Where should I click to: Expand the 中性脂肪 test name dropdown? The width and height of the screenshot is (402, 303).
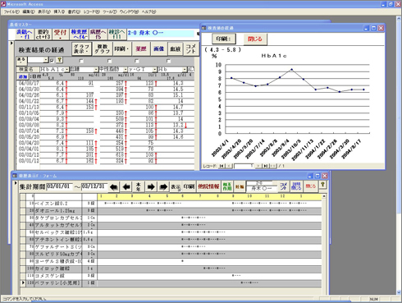[x=126, y=70]
